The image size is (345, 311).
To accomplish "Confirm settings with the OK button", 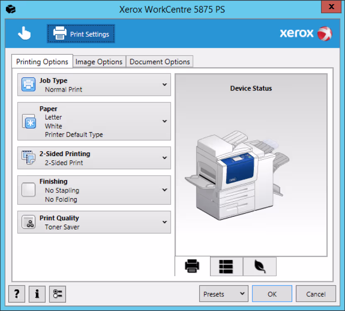I will click(272, 294).
